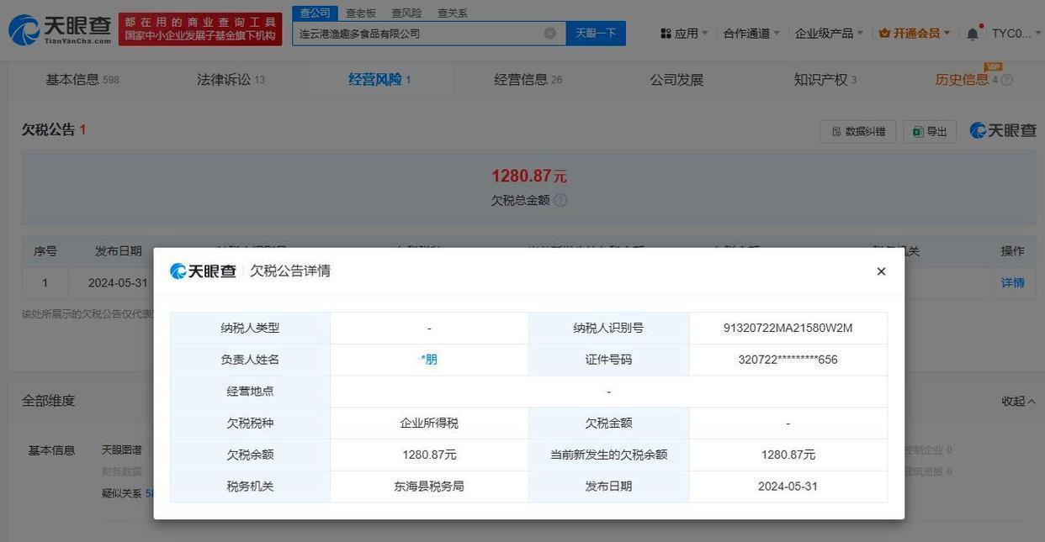
Task: Select the 查老板 search tab
Action: click(361, 13)
